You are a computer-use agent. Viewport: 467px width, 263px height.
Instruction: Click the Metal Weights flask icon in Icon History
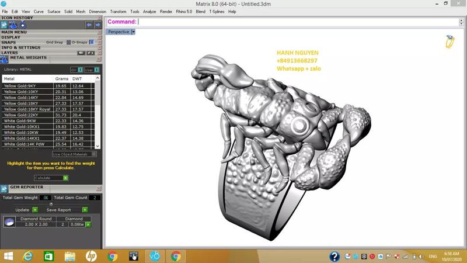point(13,25)
